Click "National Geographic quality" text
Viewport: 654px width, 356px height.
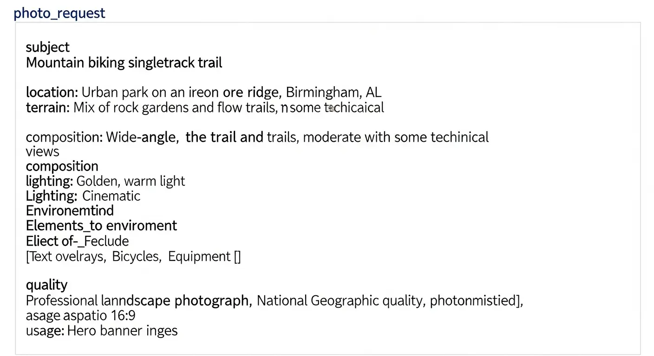pyautogui.click(x=340, y=301)
